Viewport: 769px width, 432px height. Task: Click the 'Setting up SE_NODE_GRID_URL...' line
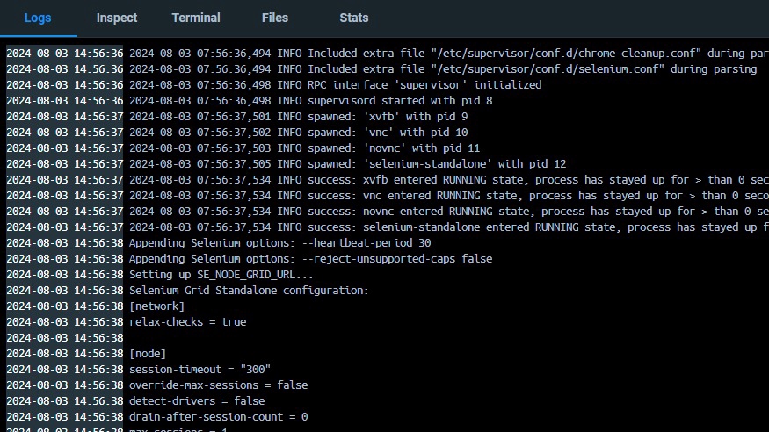coord(221,275)
